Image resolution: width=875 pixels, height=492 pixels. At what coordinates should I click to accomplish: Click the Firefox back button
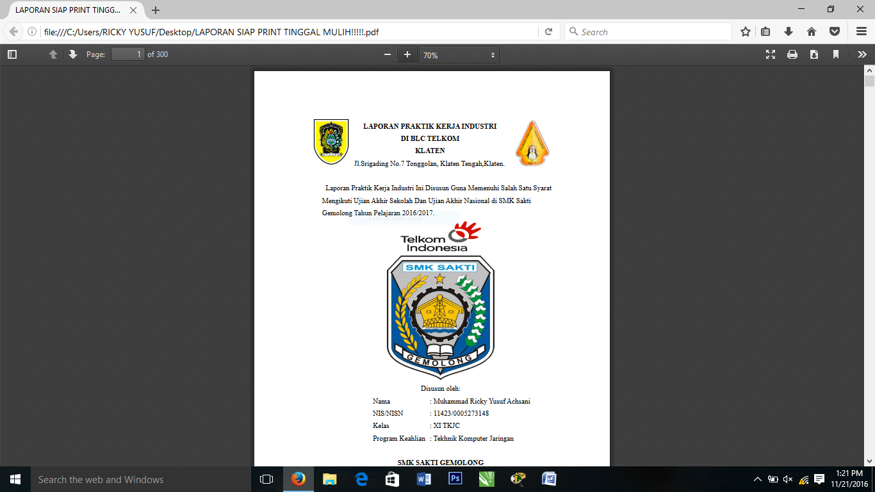click(x=13, y=31)
